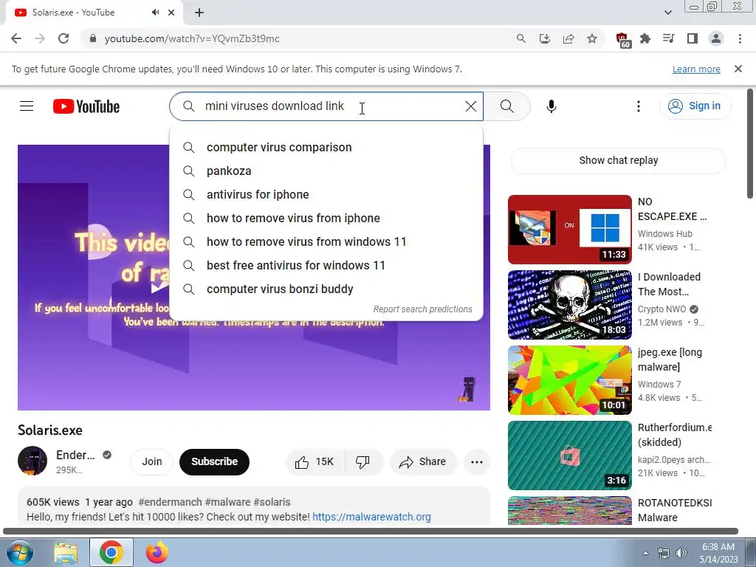Click the Share button
Viewport: 756px width, 567px height.
tap(422, 462)
